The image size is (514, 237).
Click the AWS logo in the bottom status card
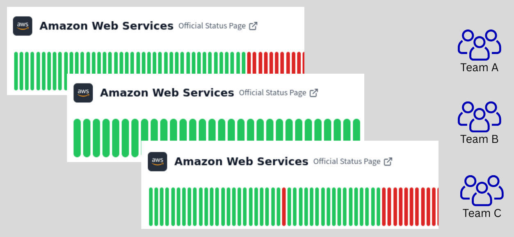(158, 161)
